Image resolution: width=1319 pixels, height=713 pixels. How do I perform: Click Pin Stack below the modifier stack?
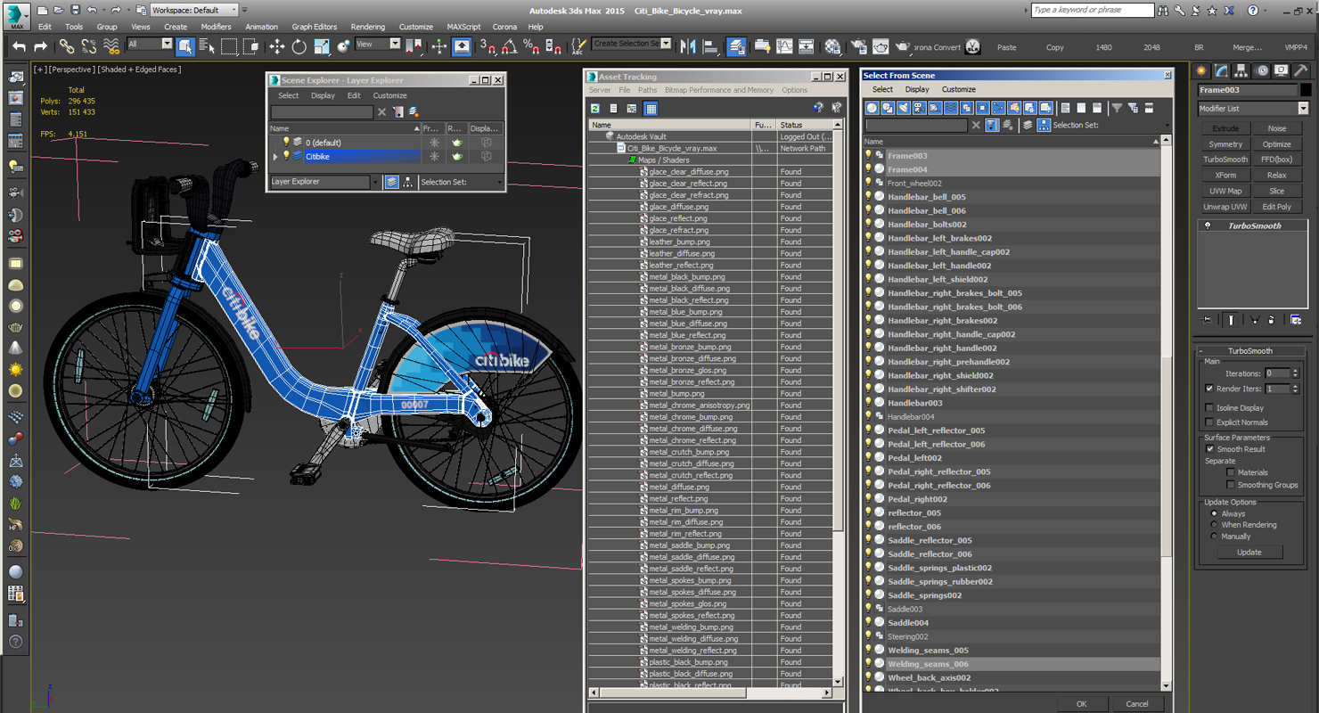[x=1207, y=320]
